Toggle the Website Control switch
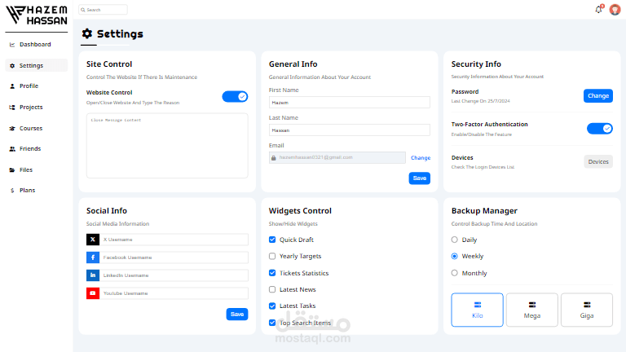This screenshot has height=352, width=626. point(235,97)
